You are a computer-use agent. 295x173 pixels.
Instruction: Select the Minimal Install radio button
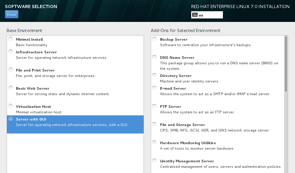tap(11, 39)
